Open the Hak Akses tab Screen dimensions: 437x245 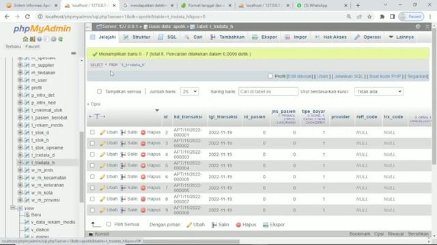330,37
